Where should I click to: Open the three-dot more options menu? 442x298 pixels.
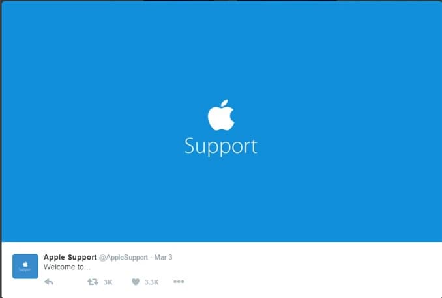[179, 282]
